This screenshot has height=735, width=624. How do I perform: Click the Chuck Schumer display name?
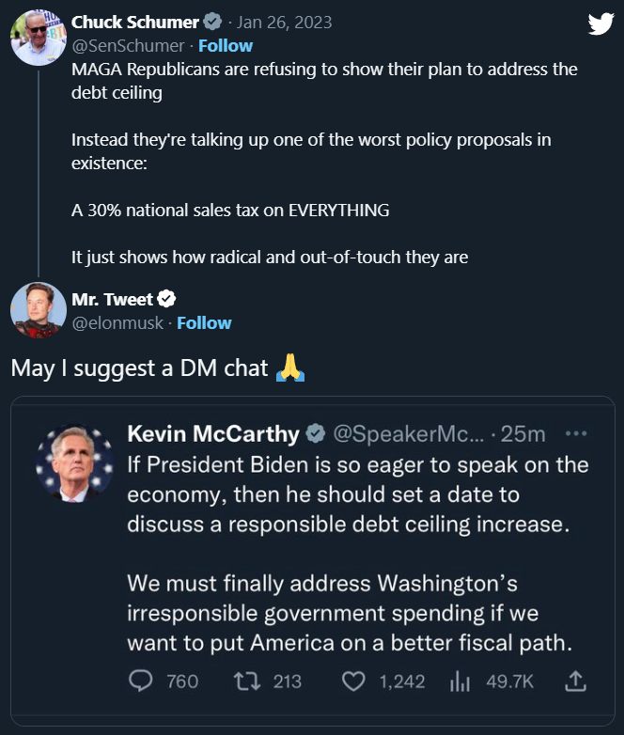135,22
